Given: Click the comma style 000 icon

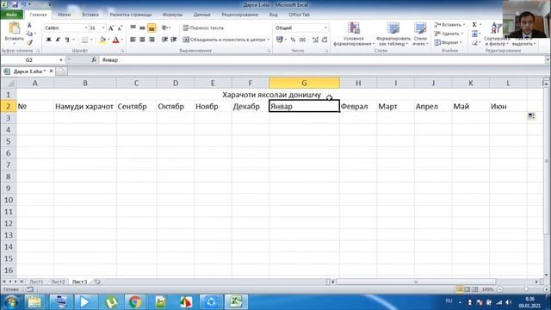Looking at the screenshot, I should pos(302,40).
